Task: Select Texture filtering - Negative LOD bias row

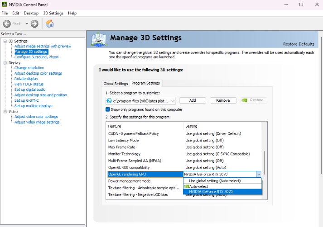Action: [x=145, y=195]
